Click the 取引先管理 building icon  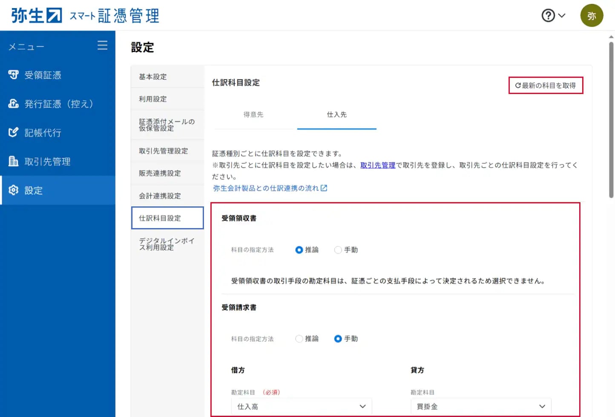(14, 161)
